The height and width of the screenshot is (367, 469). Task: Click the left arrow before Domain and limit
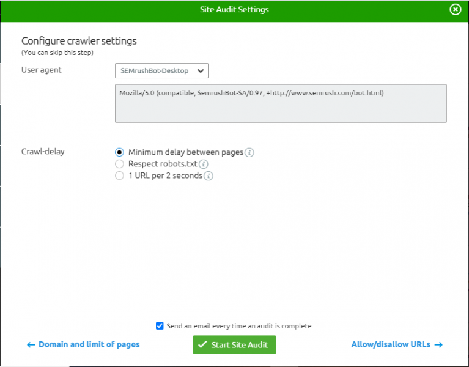[x=31, y=345]
